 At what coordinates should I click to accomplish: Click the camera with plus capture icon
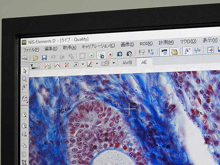(x=129, y=54)
